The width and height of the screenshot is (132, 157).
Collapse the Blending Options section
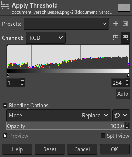[5, 106]
